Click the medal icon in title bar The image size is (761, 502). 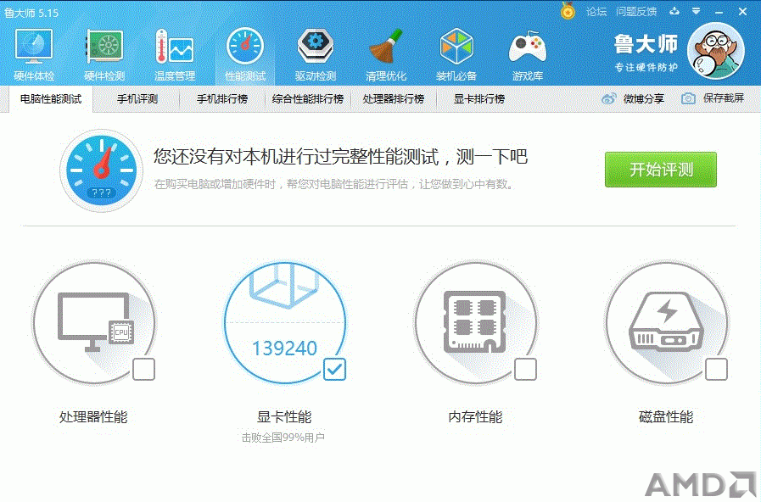click(x=568, y=11)
